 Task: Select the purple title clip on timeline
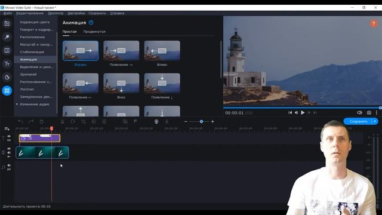pos(40,138)
